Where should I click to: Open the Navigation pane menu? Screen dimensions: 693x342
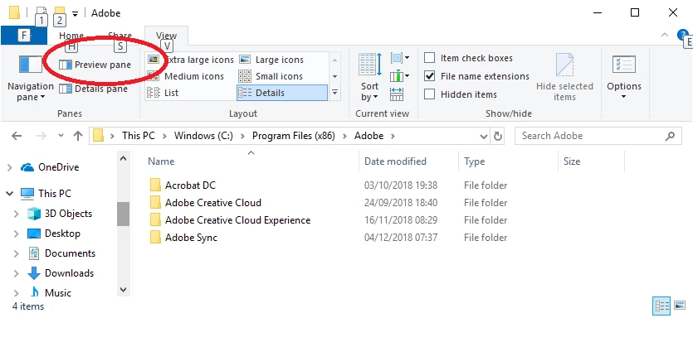click(x=31, y=77)
